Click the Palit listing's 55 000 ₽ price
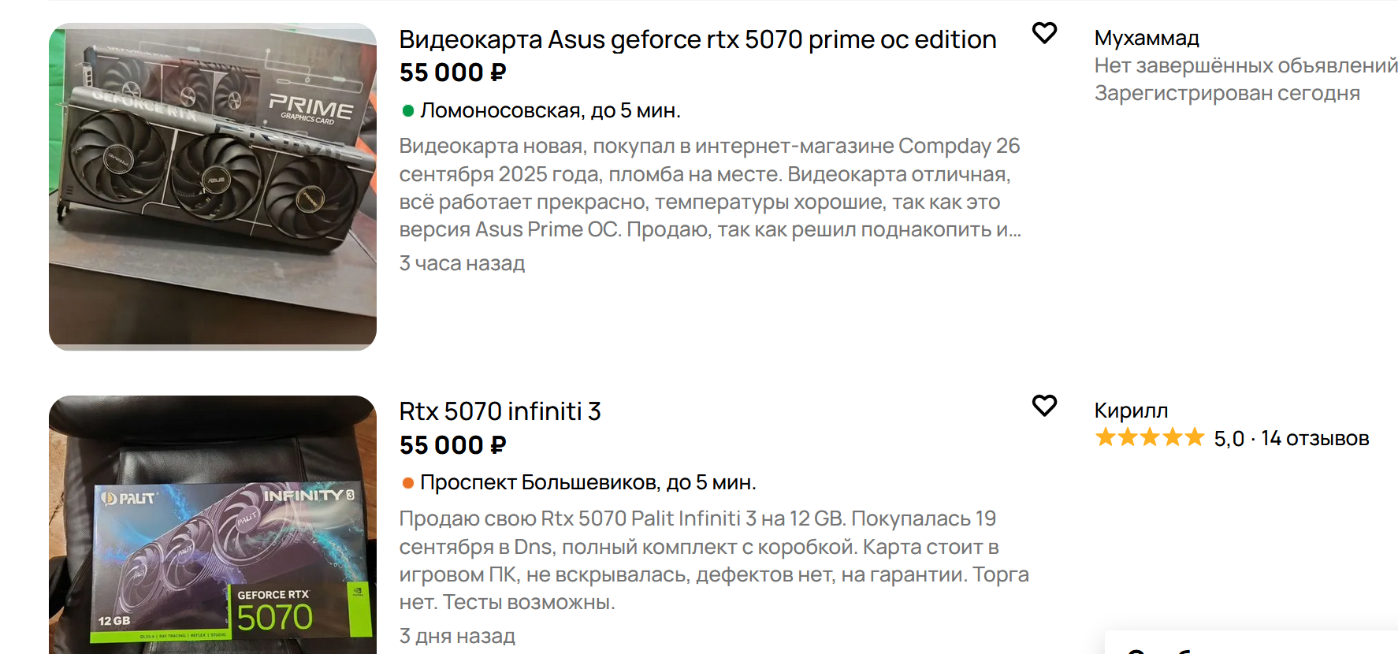This screenshot has height=654, width=1398. (x=452, y=445)
